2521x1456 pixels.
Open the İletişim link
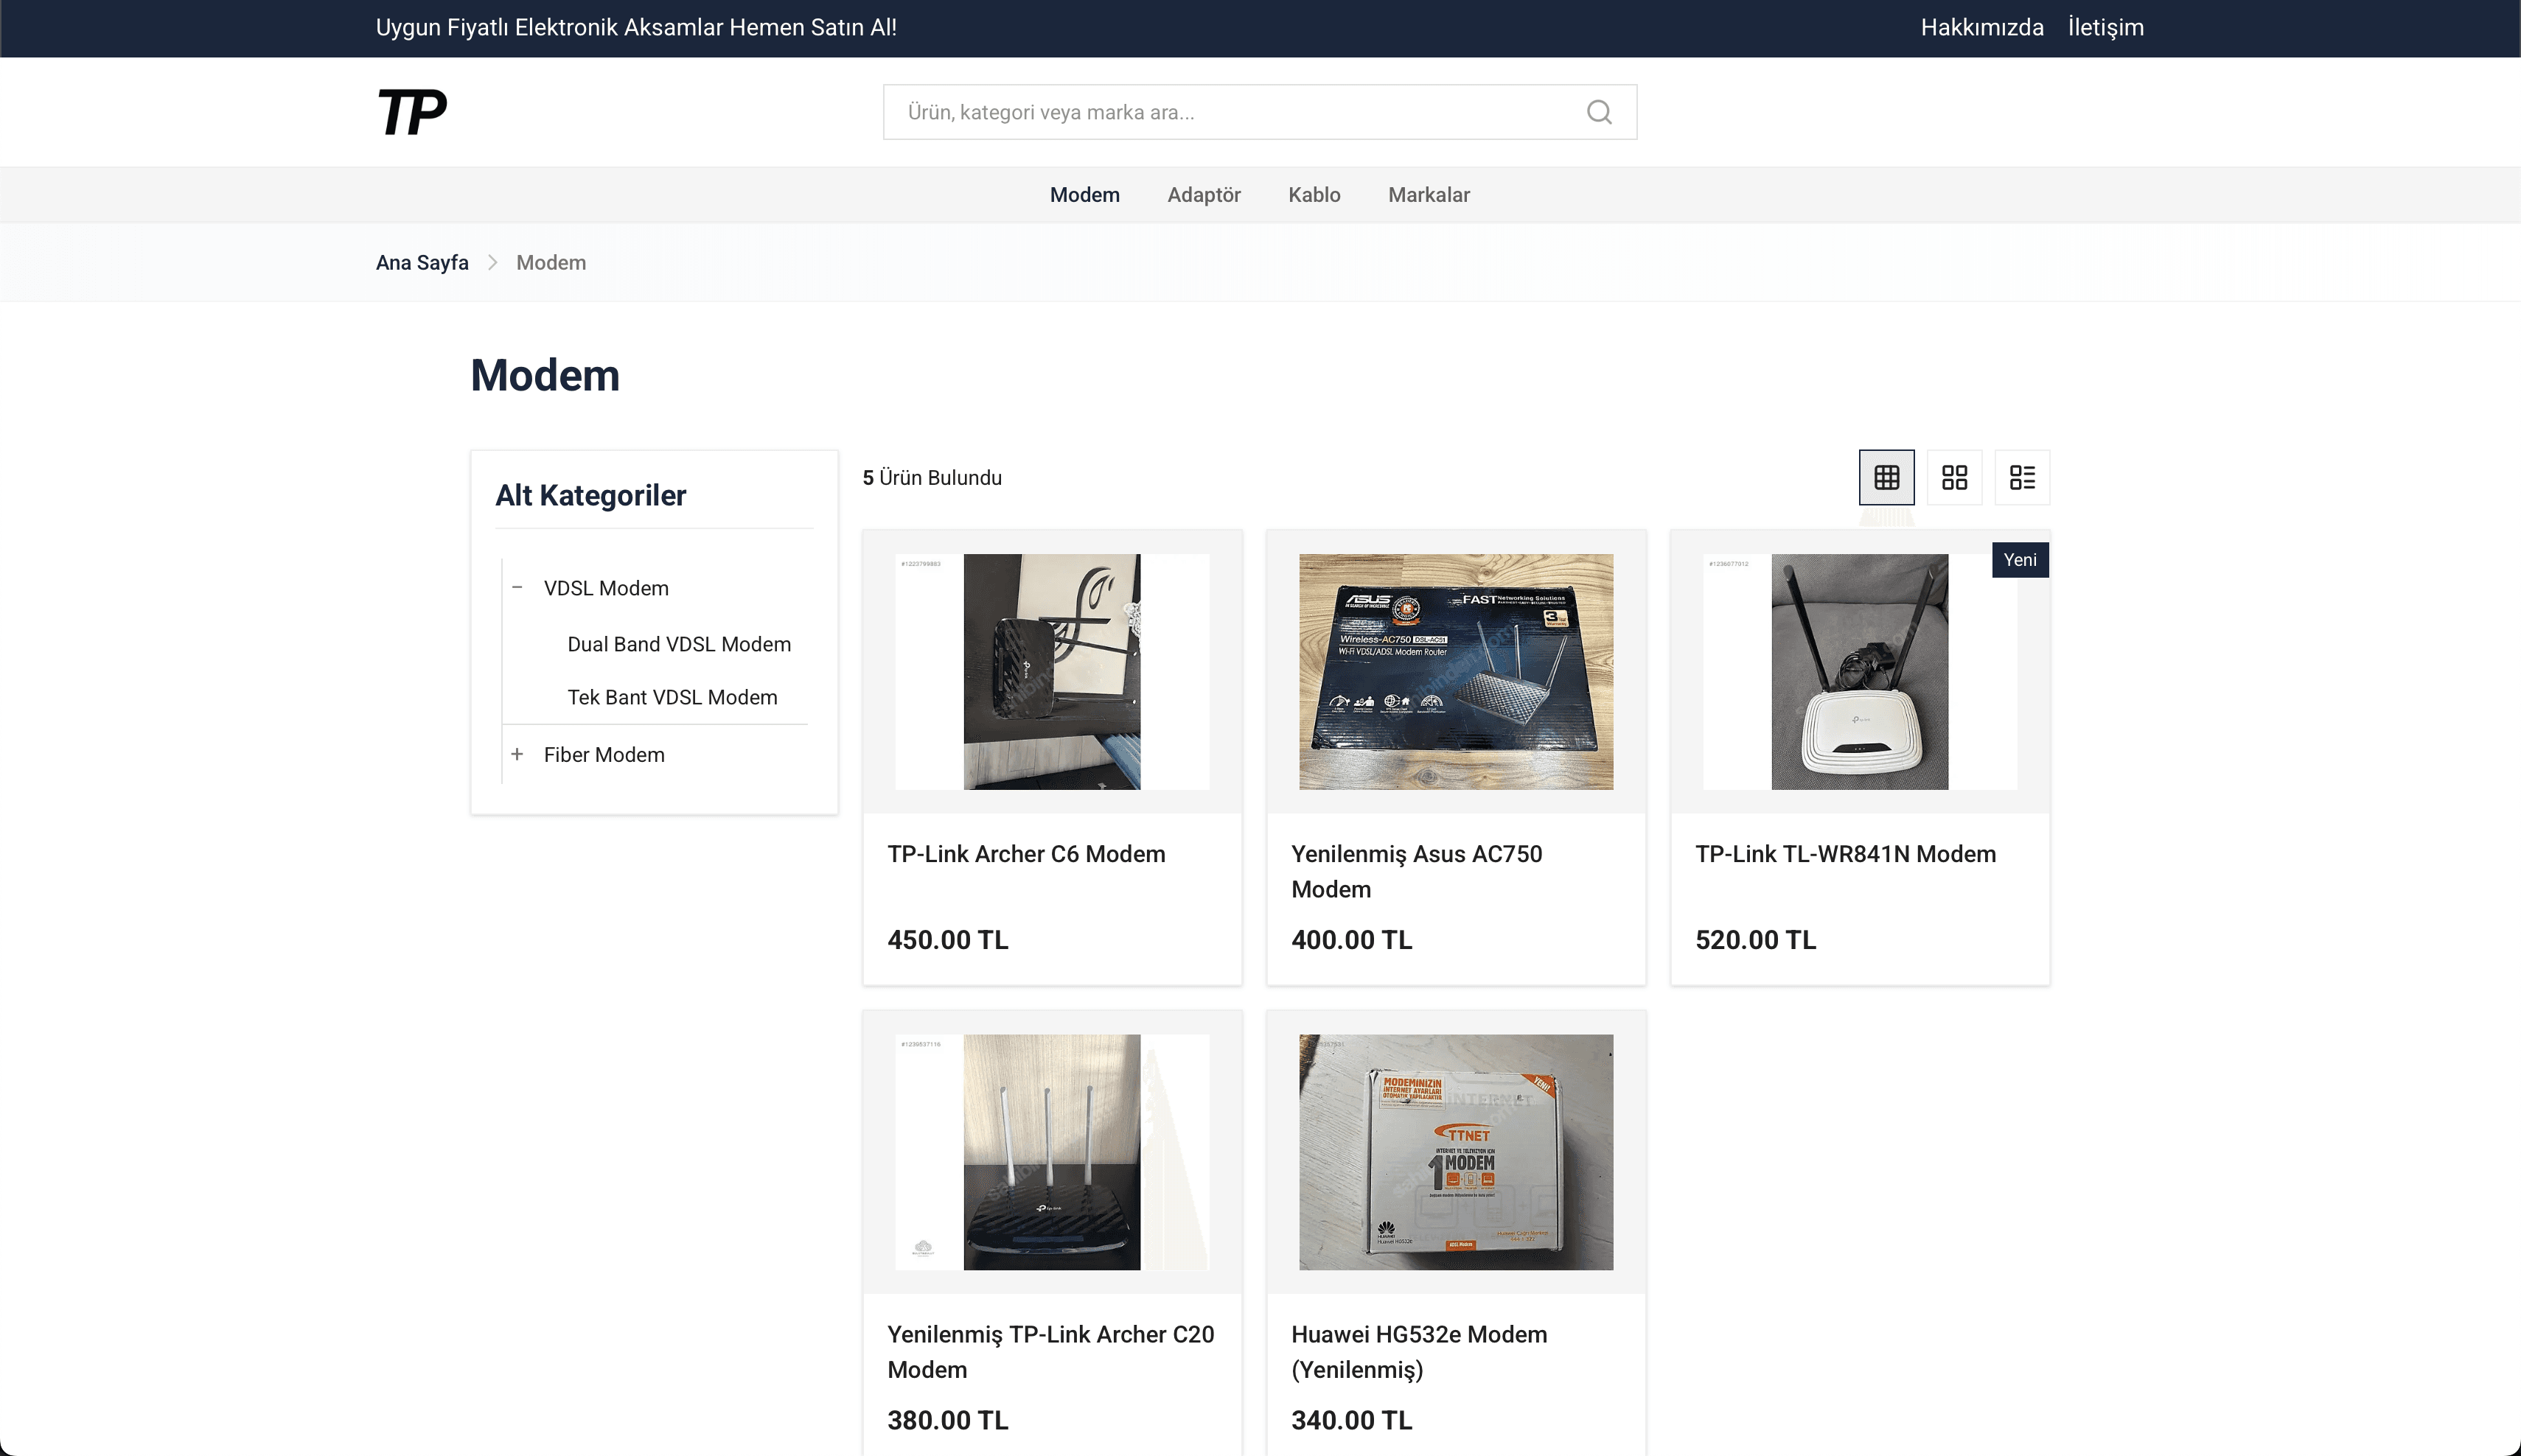coord(2106,28)
